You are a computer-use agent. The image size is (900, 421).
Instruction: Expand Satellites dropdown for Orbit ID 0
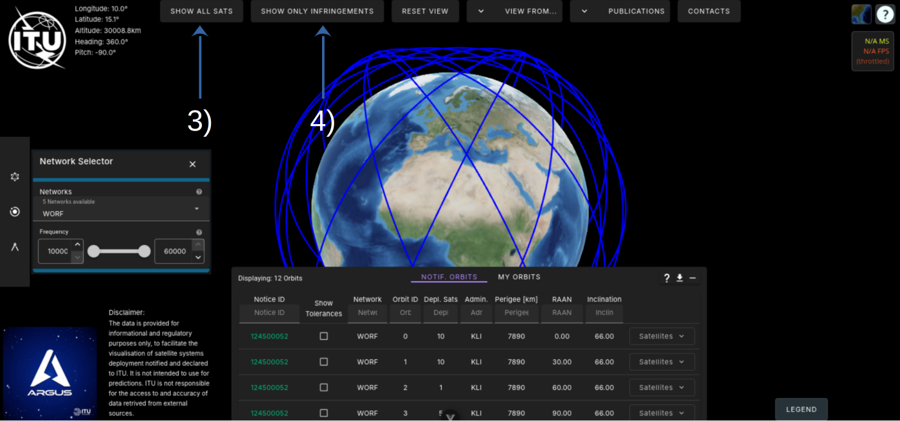[x=661, y=336]
